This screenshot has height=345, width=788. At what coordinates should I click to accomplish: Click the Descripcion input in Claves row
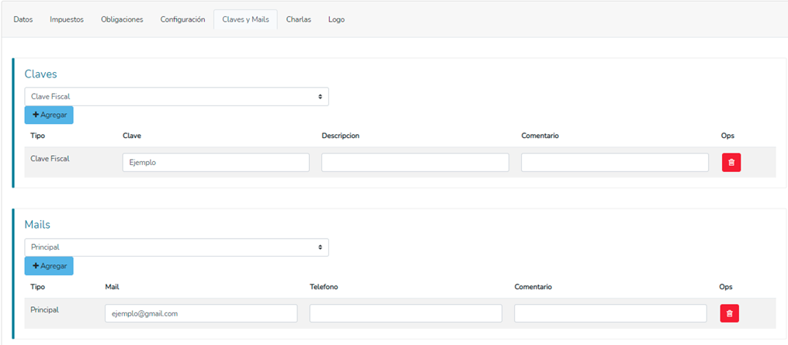pos(415,162)
